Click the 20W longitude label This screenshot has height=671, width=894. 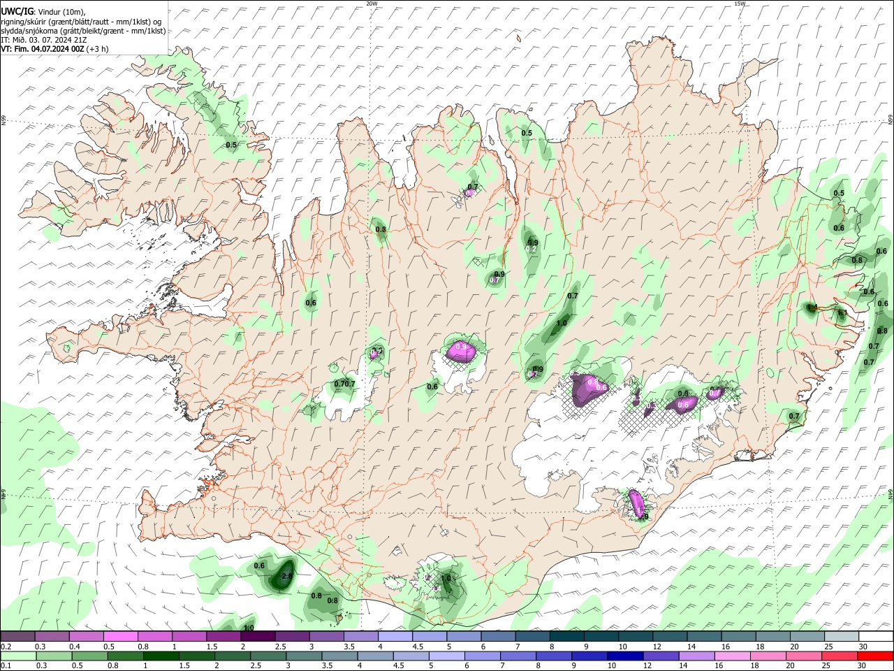[372, 3]
